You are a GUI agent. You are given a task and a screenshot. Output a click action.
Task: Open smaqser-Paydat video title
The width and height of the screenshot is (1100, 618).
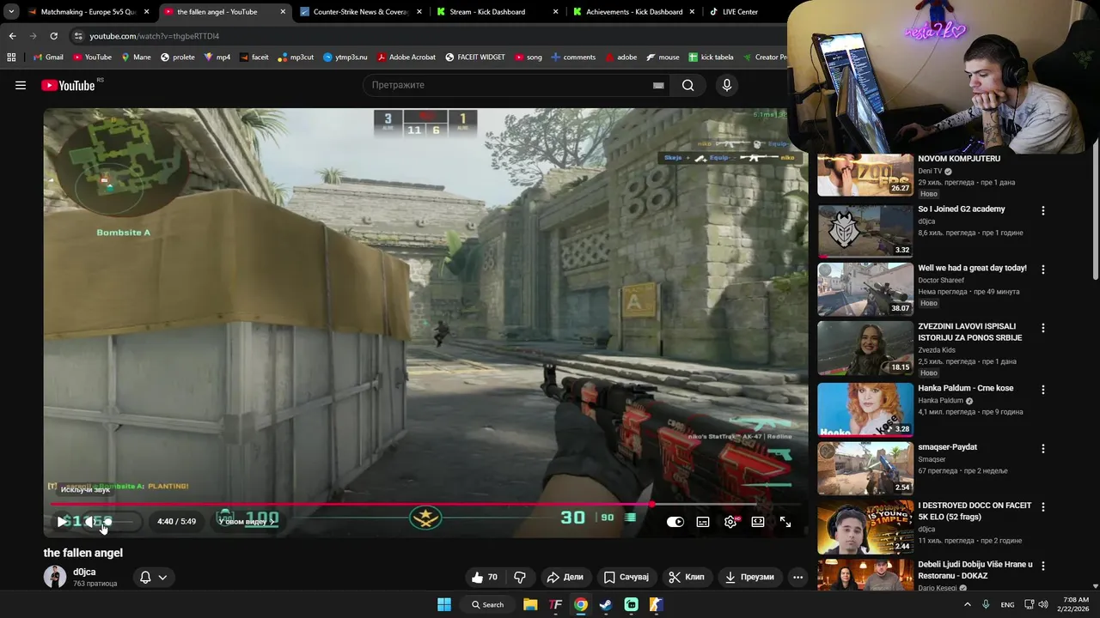947,447
